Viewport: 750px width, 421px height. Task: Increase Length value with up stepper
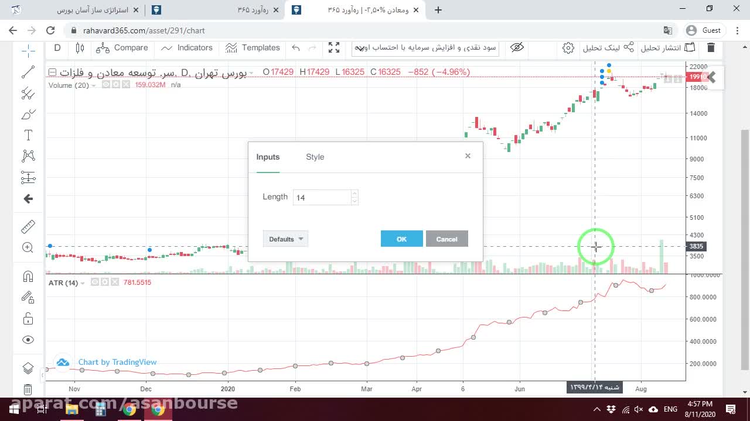[354, 194]
